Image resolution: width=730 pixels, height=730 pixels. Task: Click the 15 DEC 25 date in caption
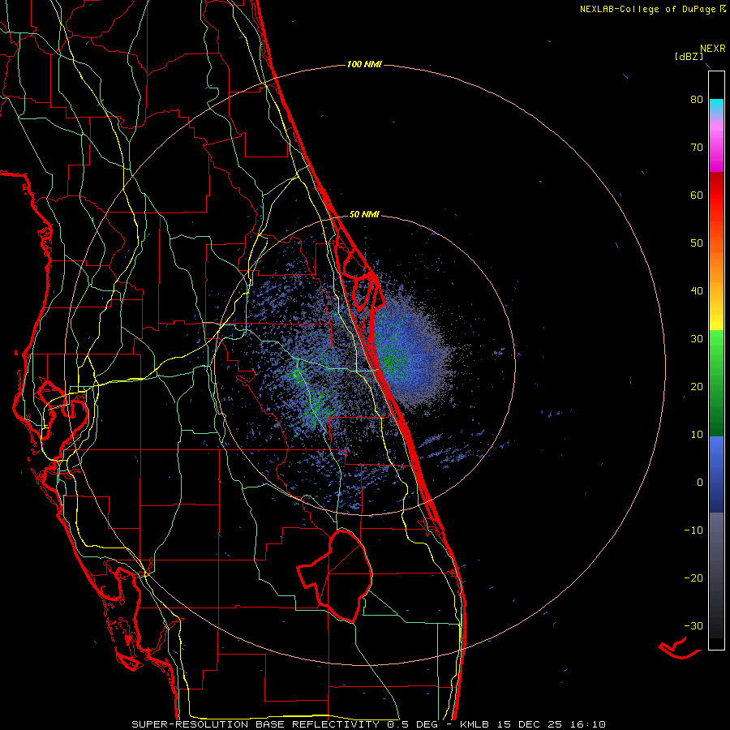pos(530,724)
